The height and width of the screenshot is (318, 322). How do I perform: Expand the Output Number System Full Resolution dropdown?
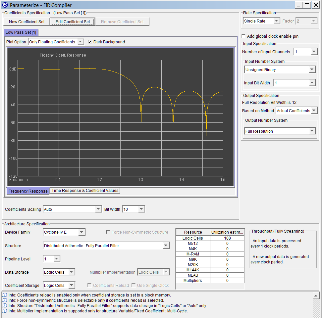coord(312,131)
